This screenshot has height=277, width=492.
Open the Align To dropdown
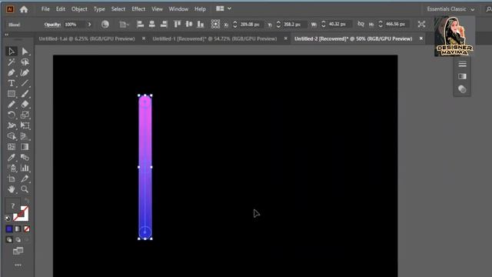click(125, 24)
